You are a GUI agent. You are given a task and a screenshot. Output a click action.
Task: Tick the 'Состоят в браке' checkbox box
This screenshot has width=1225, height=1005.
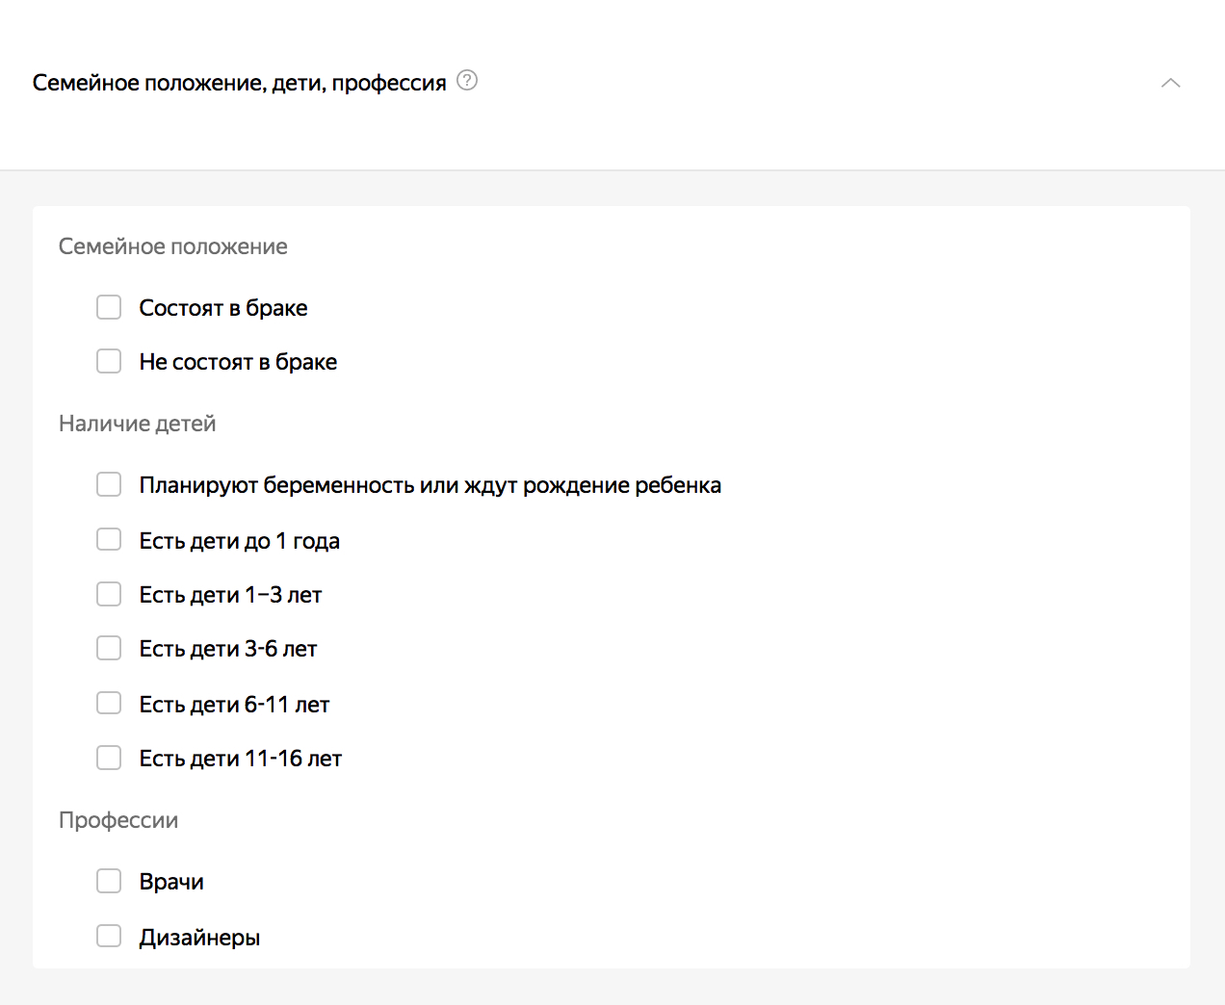[x=109, y=307]
